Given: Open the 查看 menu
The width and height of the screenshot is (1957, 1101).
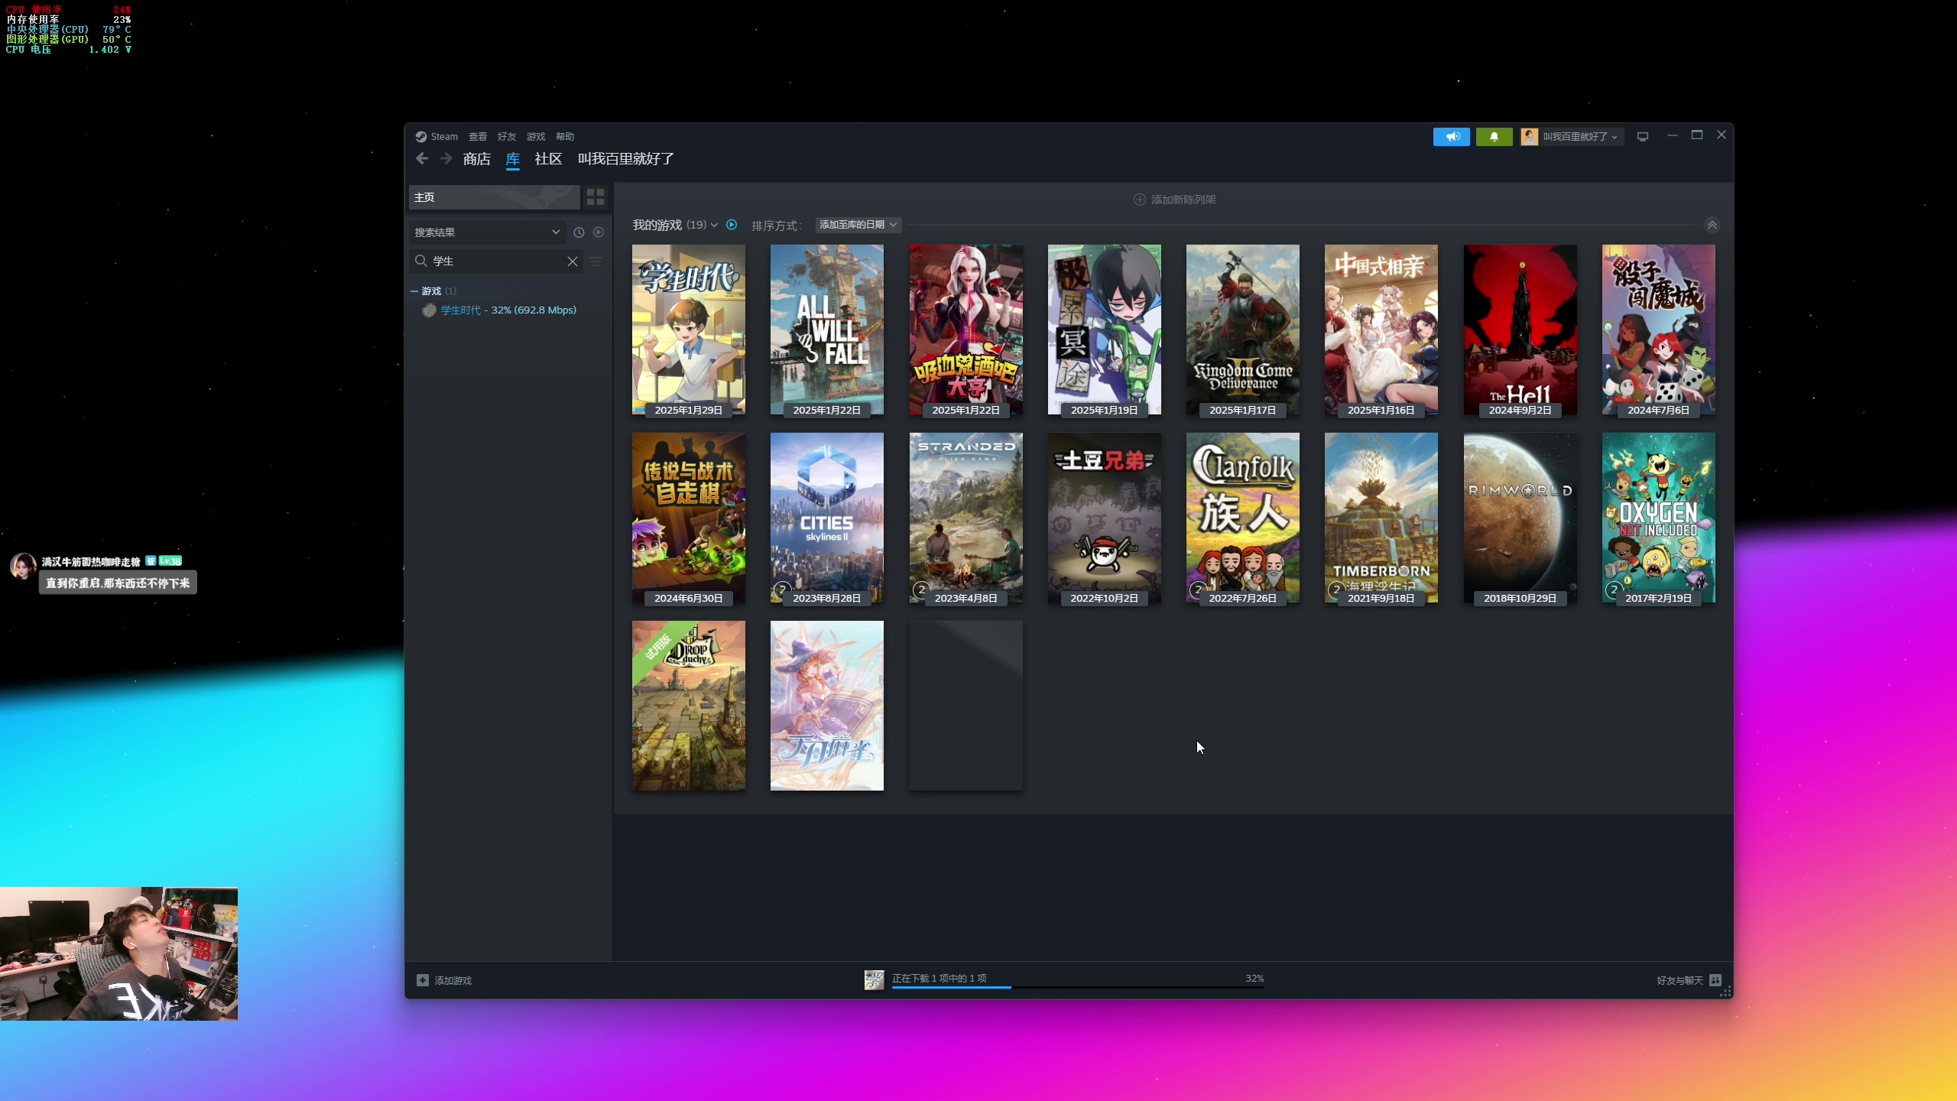Looking at the screenshot, I should (x=478, y=137).
